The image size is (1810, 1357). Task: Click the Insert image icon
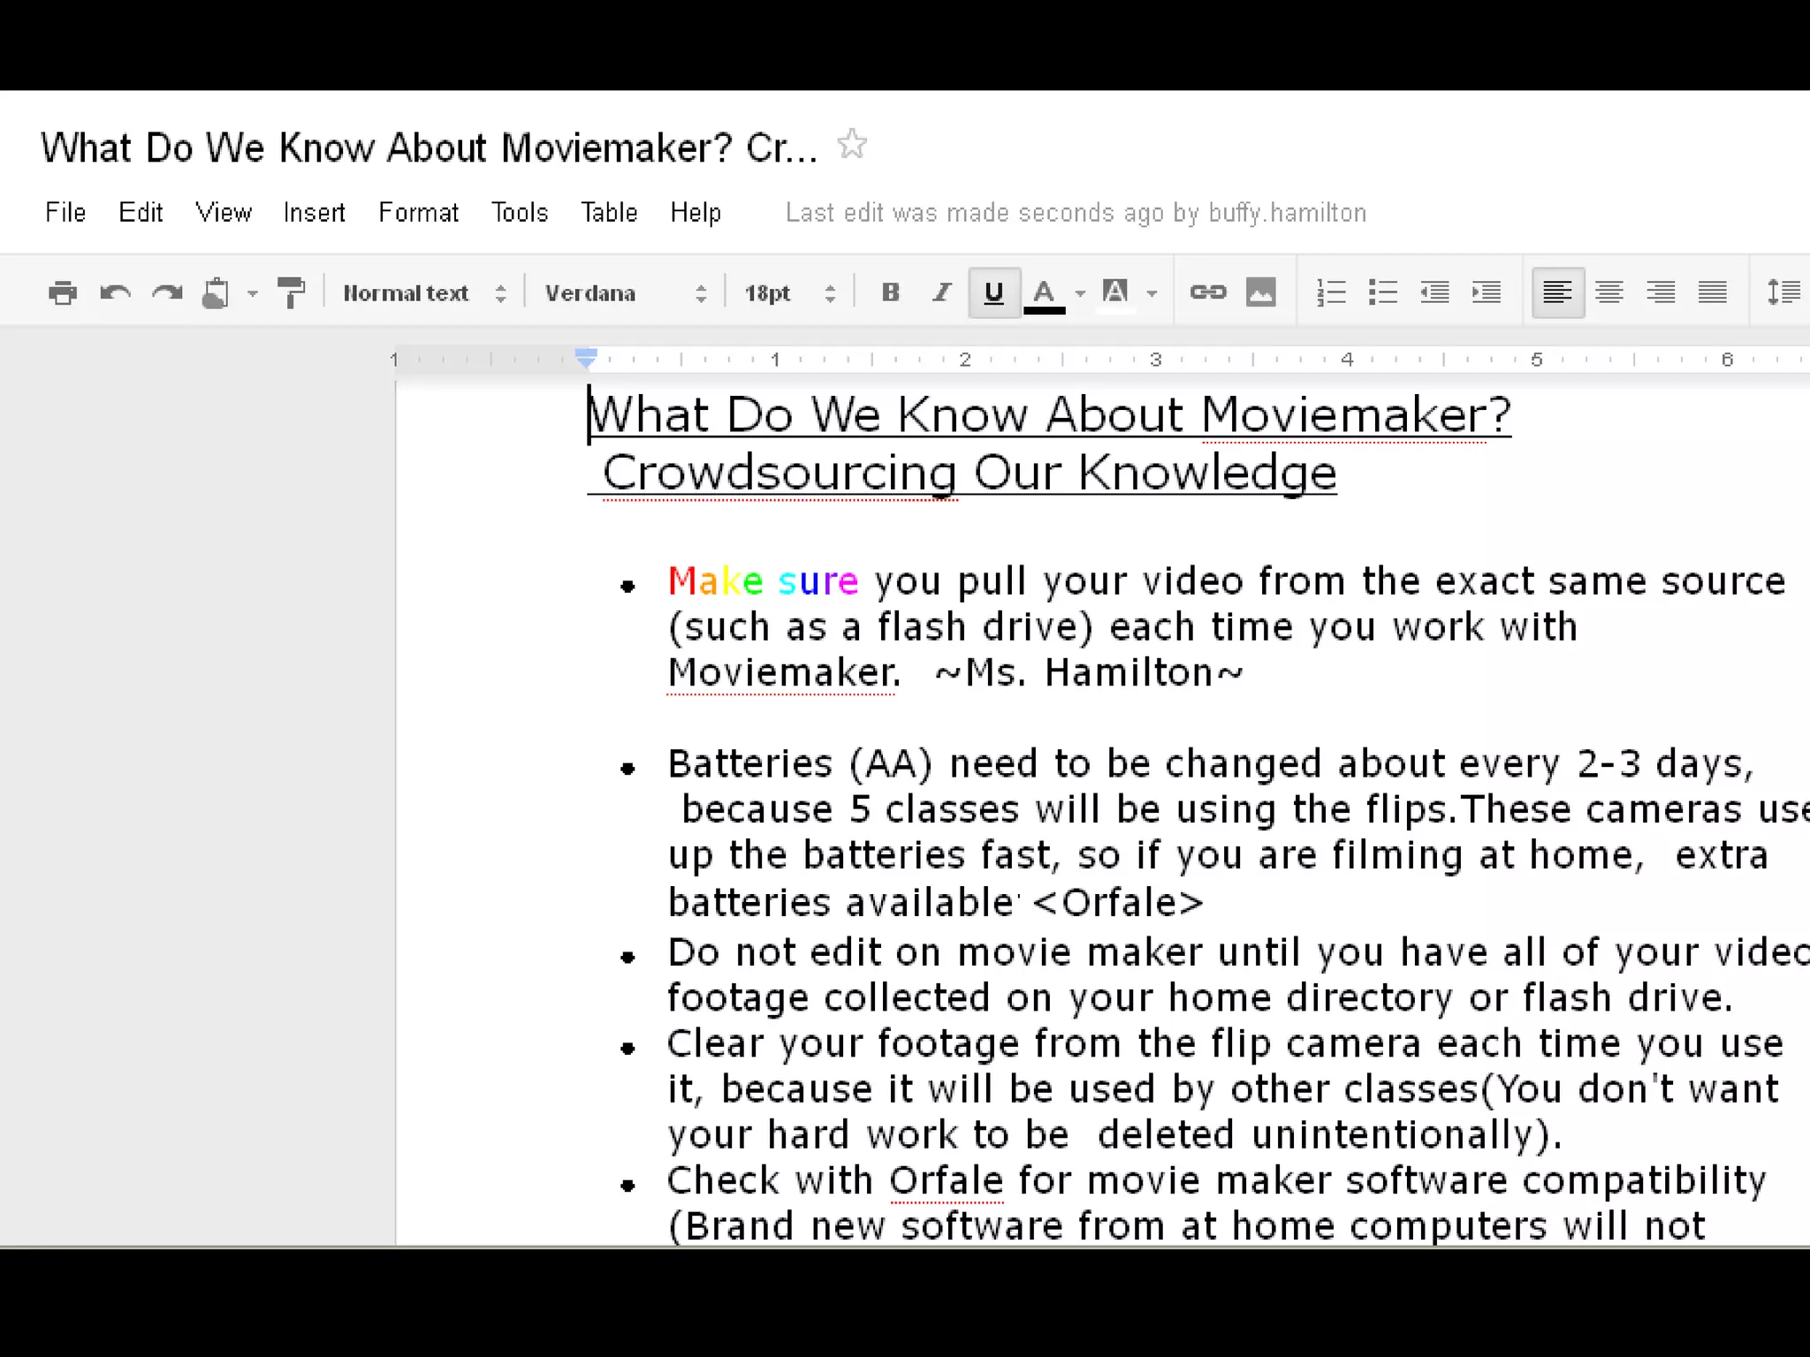(x=1260, y=292)
